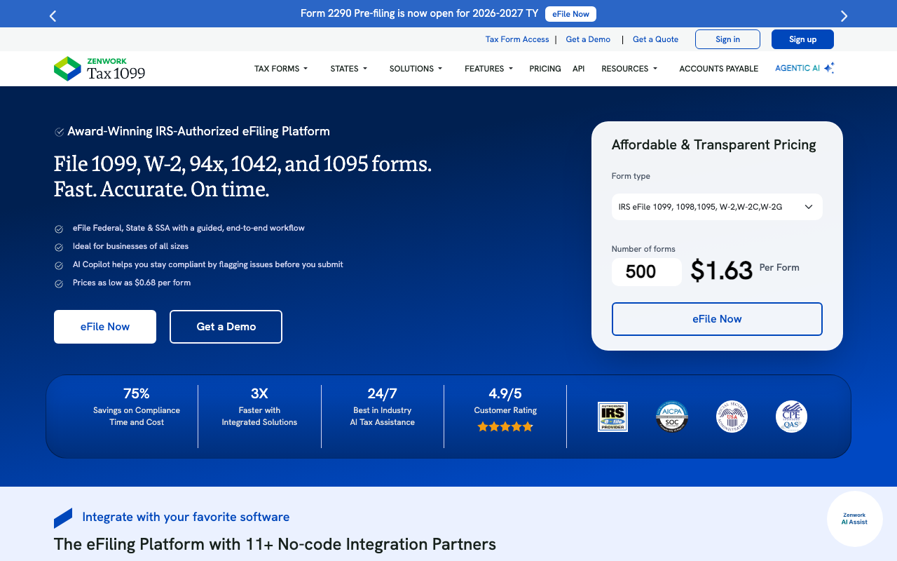Screen dimensions: 897x561
Task: Click 'Prices as low as $0.68 per form' text
Action: pyautogui.click(x=132, y=283)
